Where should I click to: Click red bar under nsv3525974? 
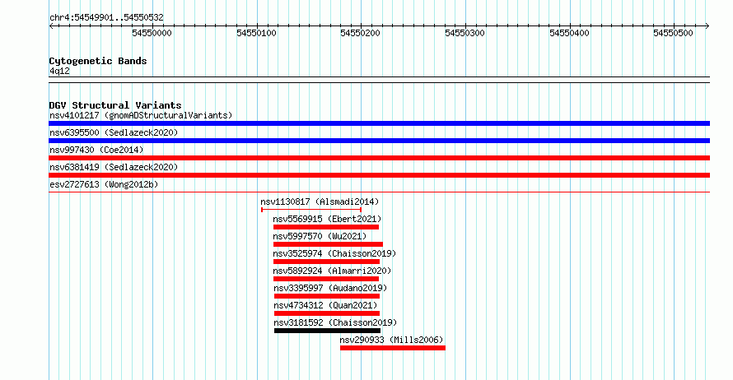326,262
